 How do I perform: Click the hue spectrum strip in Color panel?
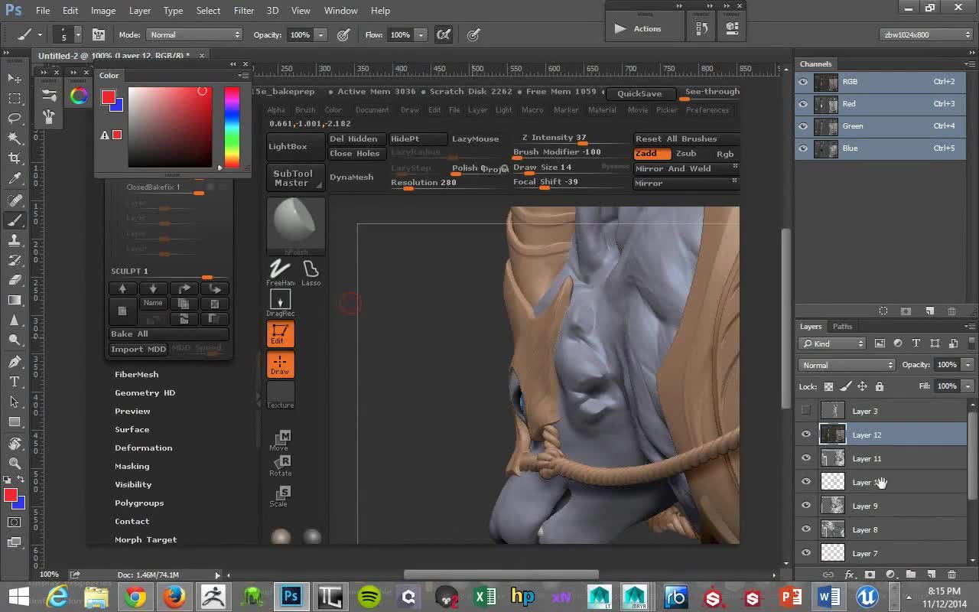click(x=232, y=128)
